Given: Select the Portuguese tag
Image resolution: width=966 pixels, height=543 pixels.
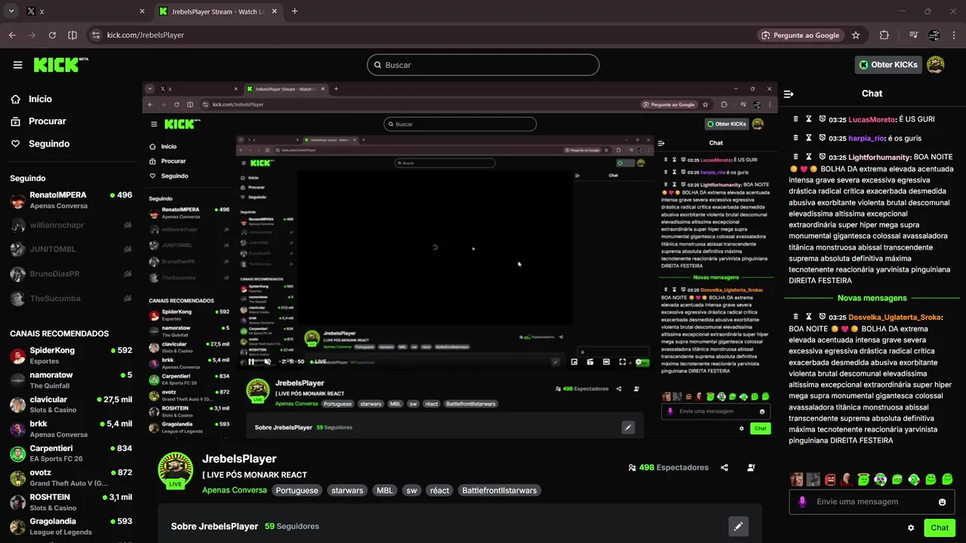Looking at the screenshot, I should [x=297, y=490].
